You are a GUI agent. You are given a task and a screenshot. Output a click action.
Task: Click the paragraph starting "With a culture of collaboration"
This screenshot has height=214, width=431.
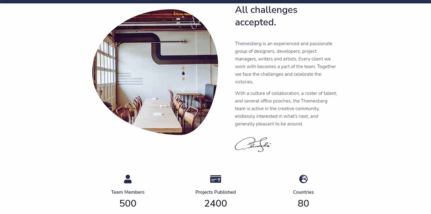click(x=286, y=109)
